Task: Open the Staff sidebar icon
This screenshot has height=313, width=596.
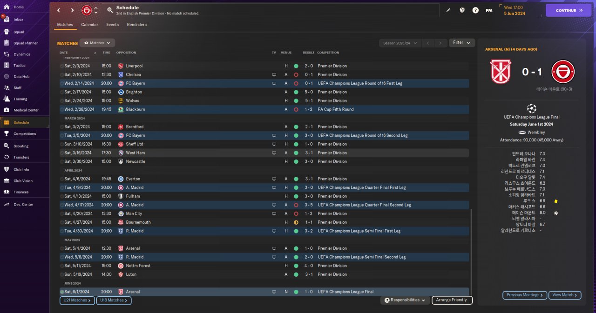Action: [7, 87]
